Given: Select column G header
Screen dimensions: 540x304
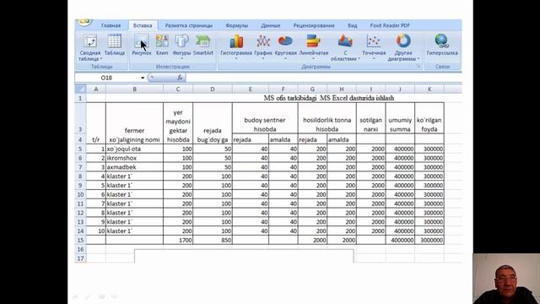Looking at the screenshot, I should coord(312,89).
